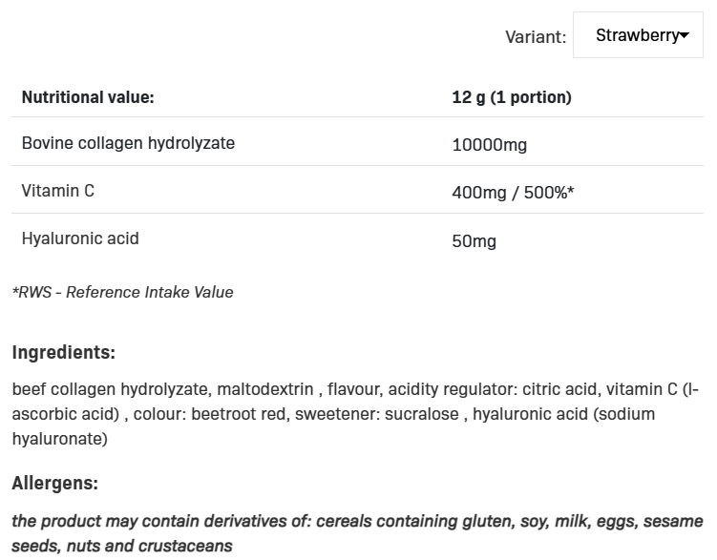The image size is (717, 560).
Task: Click the seeds, nuts and crustaceans line
Action: (122, 547)
